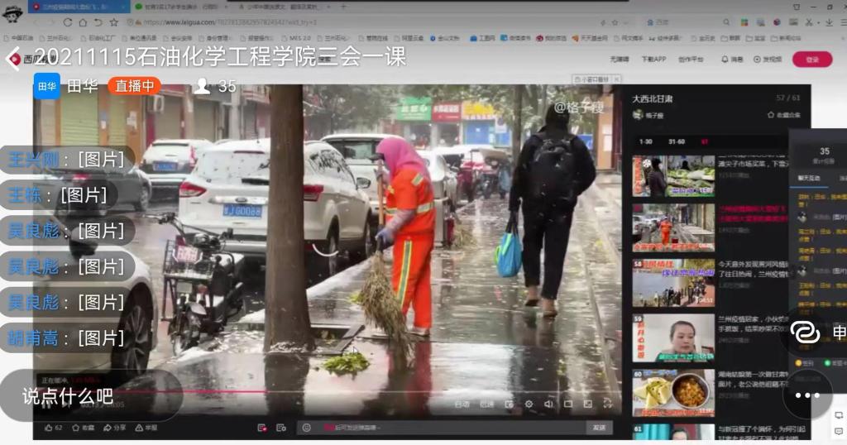Viewport: 847px width, 445px height.
Task: Click the like thumbs-up icon under video
Action: pos(49,428)
